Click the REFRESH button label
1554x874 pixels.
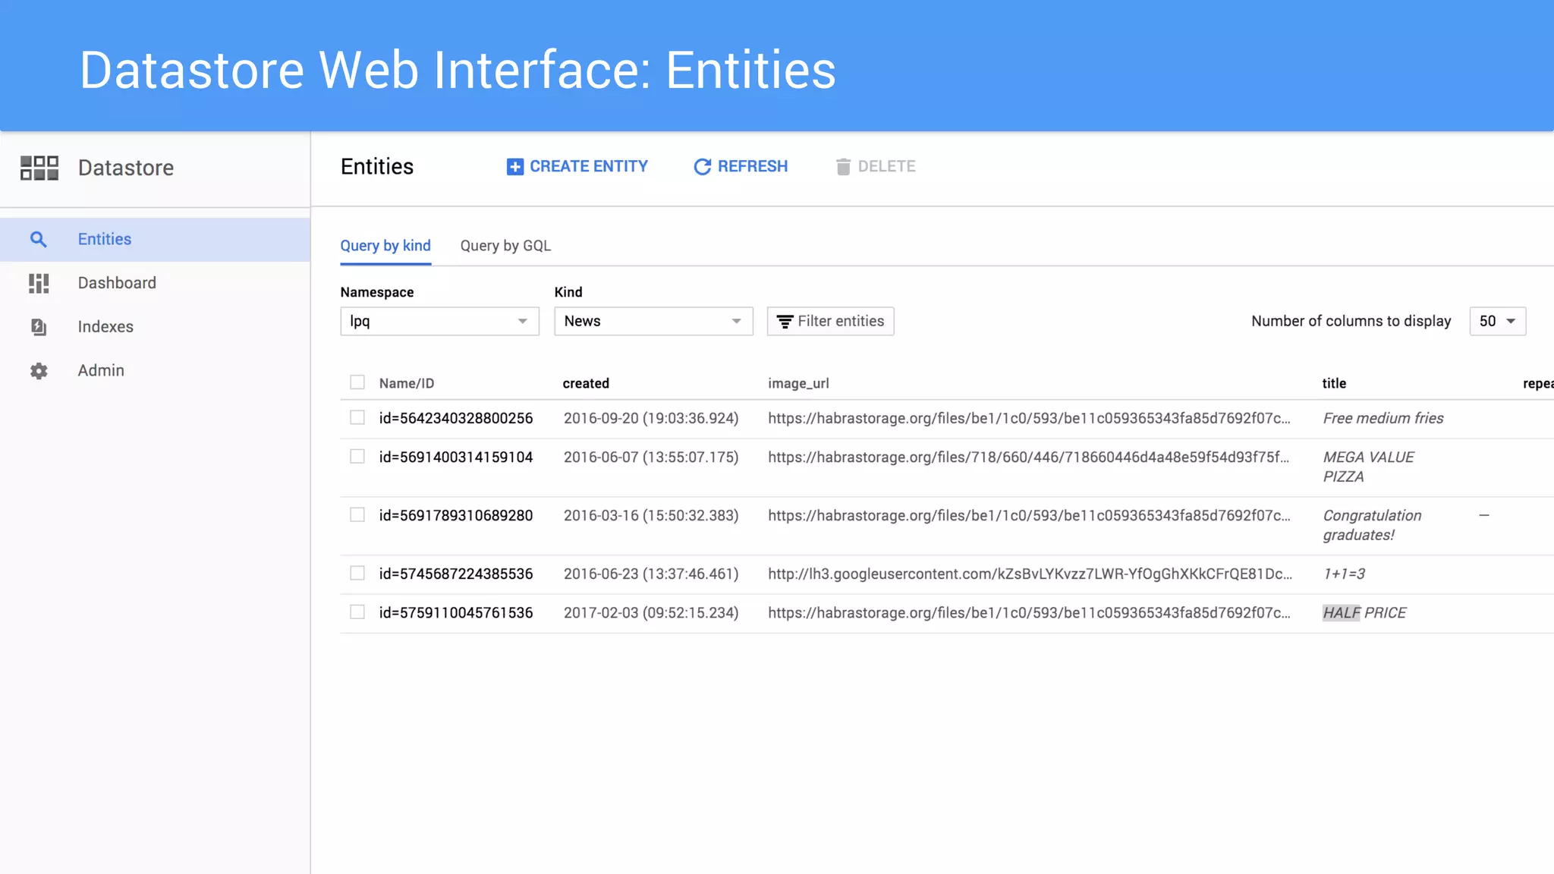click(x=753, y=167)
